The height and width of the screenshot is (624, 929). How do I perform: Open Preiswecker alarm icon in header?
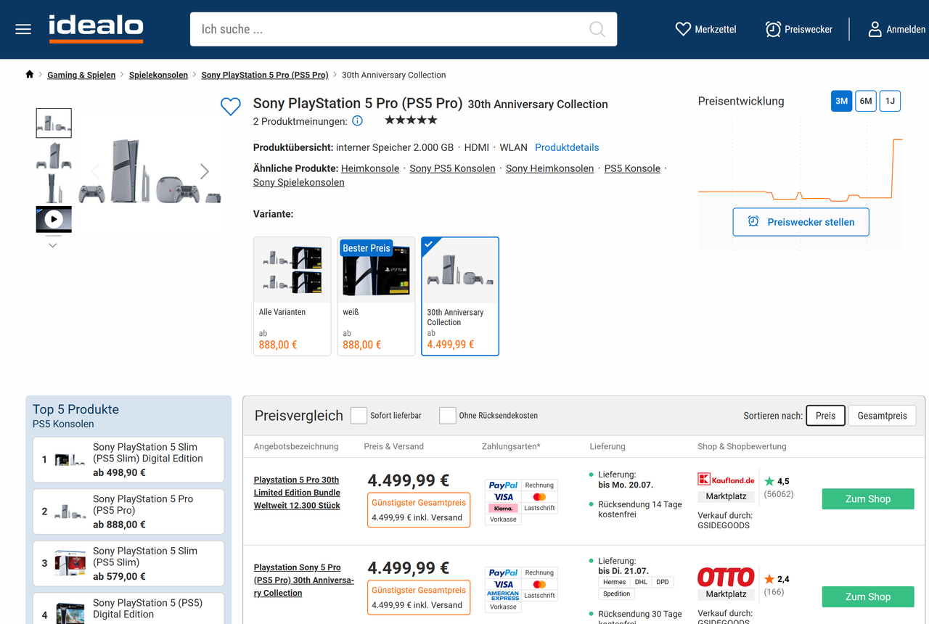point(773,29)
